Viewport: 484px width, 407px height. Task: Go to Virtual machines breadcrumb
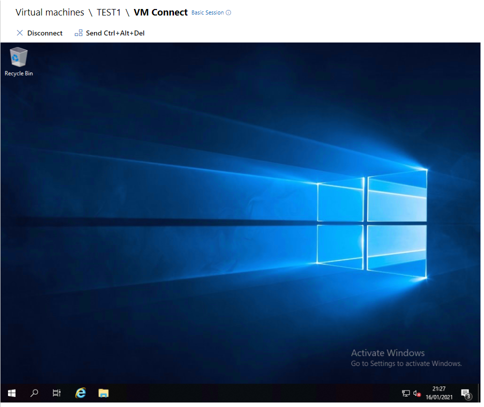click(x=49, y=12)
